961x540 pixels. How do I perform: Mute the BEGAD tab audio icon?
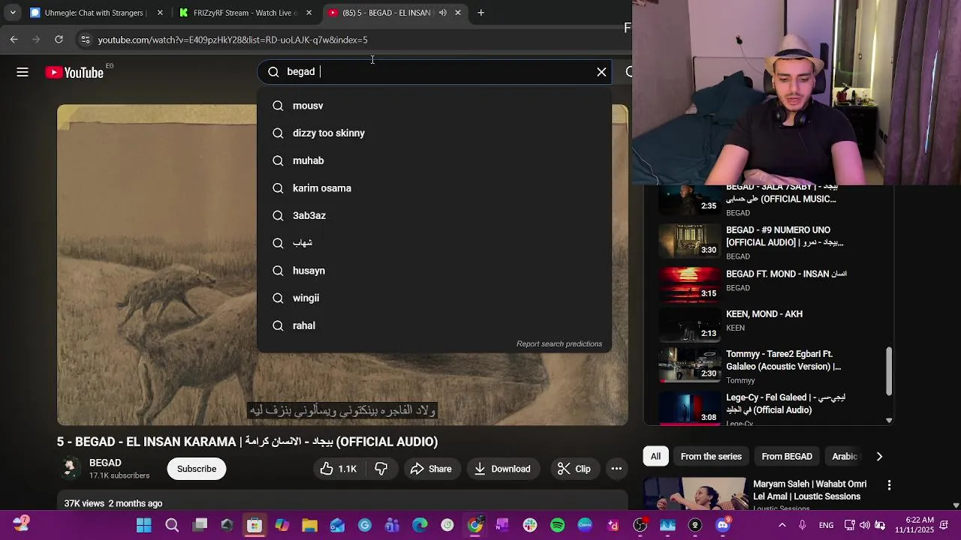coord(443,13)
